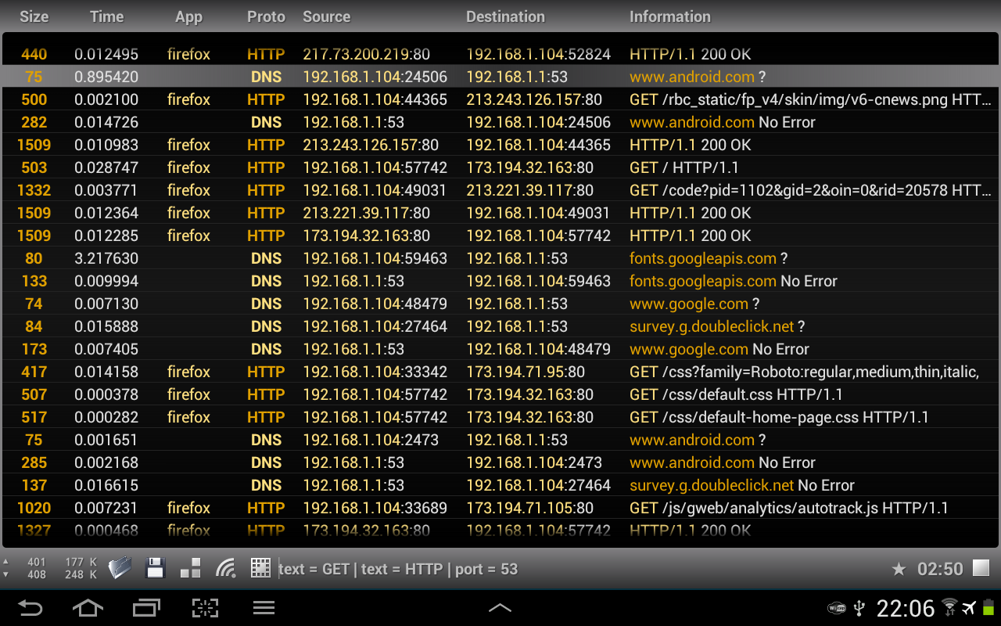
Task: Tap the Android home icon
Action: [x=88, y=608]
